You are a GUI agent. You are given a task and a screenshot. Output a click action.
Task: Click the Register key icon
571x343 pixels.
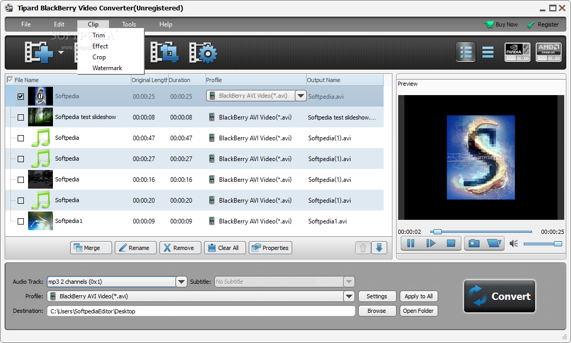[532, 24]
